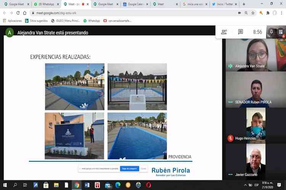The height and width of the screenshot is (190, 286).
Task: Open the browser extensions puzzle icon
Action: [x=268, y=13]
